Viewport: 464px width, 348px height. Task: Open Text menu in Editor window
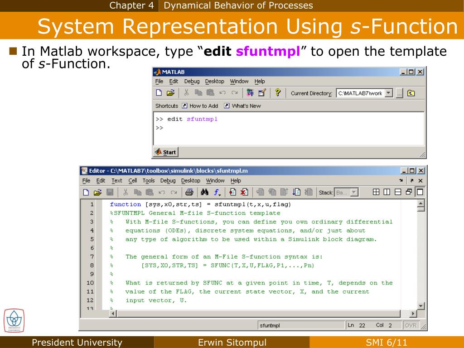tap(116, 180)
